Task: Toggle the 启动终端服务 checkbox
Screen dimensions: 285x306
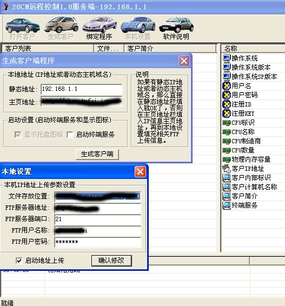Action: coord(70,135)
